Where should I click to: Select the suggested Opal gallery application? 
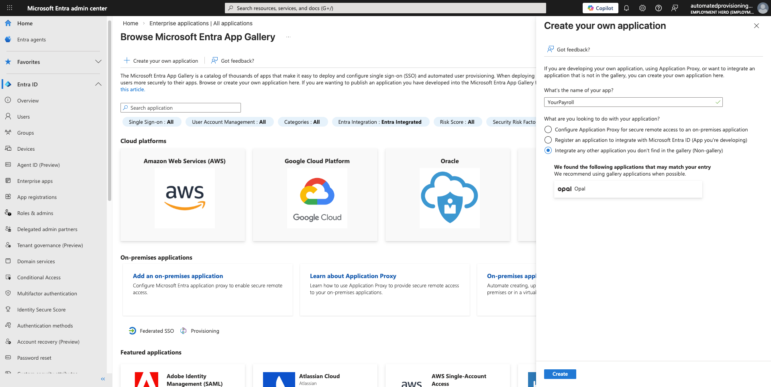[628, 189]
